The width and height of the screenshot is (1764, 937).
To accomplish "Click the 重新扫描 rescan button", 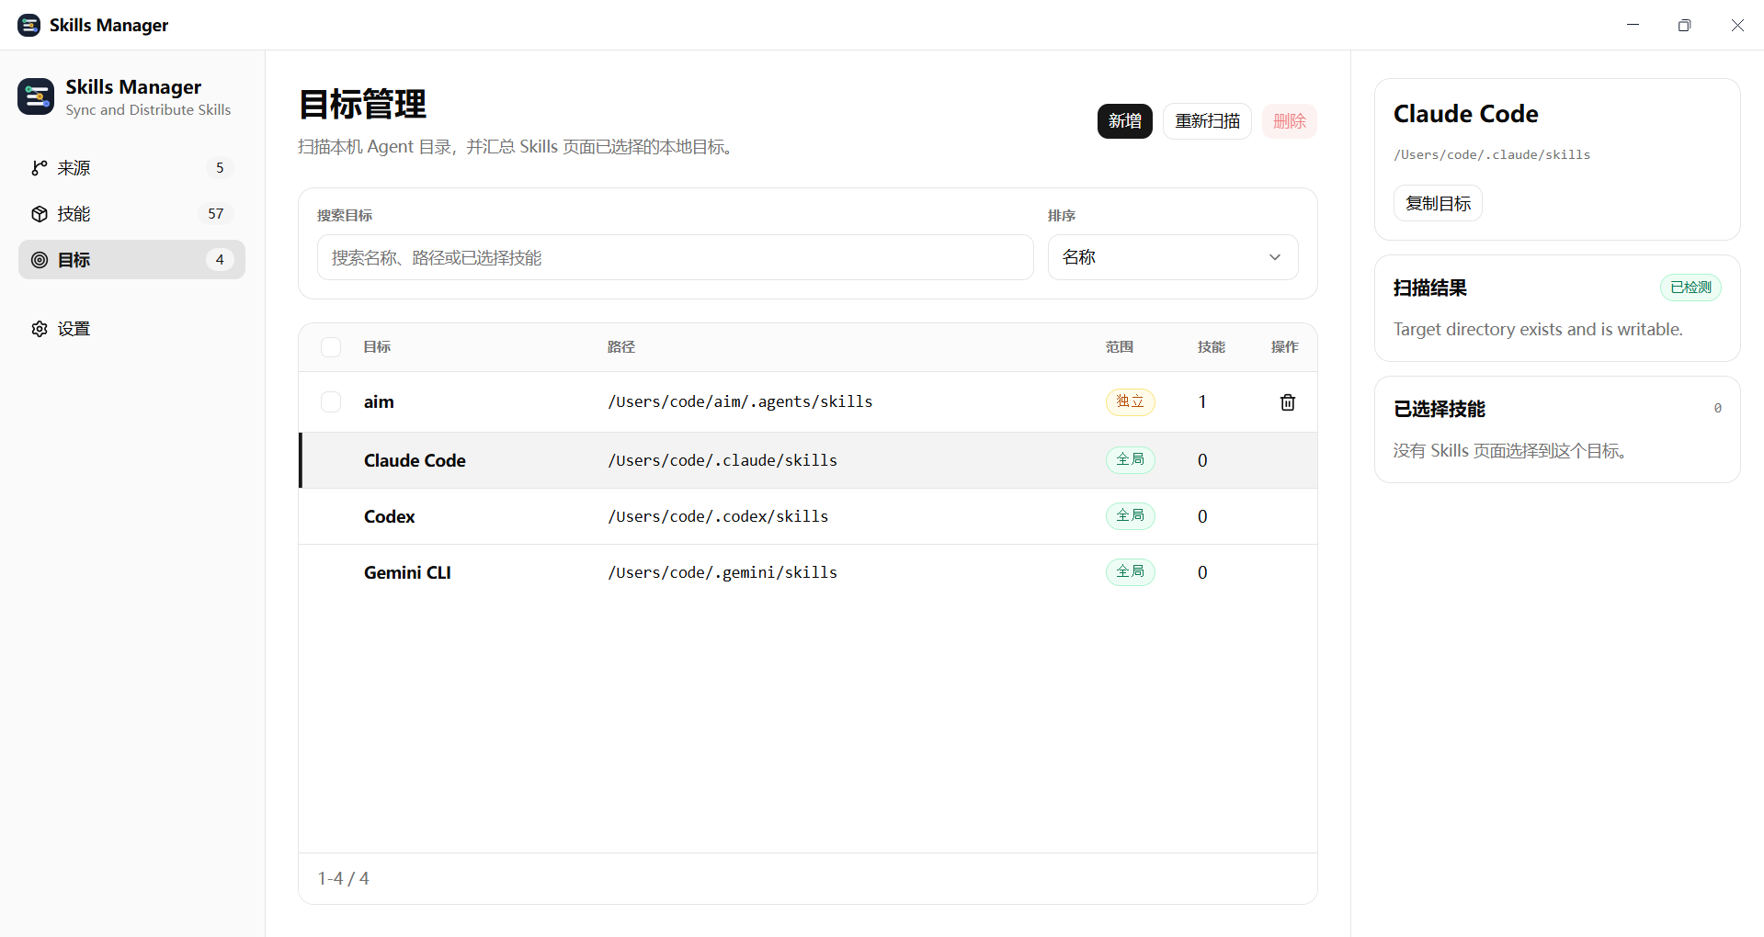I will pyautogui.click(x=1207, y=121).
